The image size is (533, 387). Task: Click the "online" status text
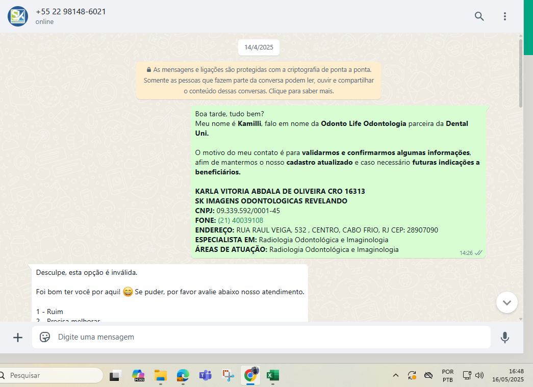pyautogui.click(x=44, y=22)
